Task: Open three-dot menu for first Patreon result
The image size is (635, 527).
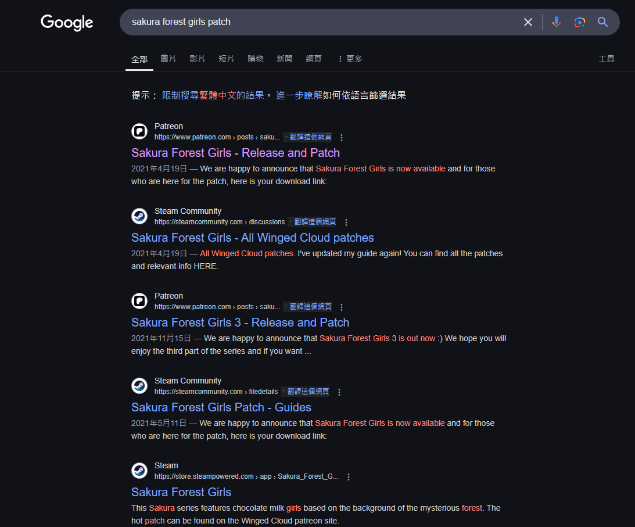Action: (x=342, y=138)
